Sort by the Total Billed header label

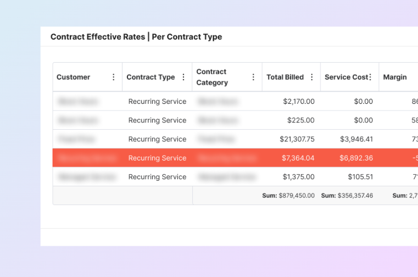pyautogui.click(x=285, y=77)
